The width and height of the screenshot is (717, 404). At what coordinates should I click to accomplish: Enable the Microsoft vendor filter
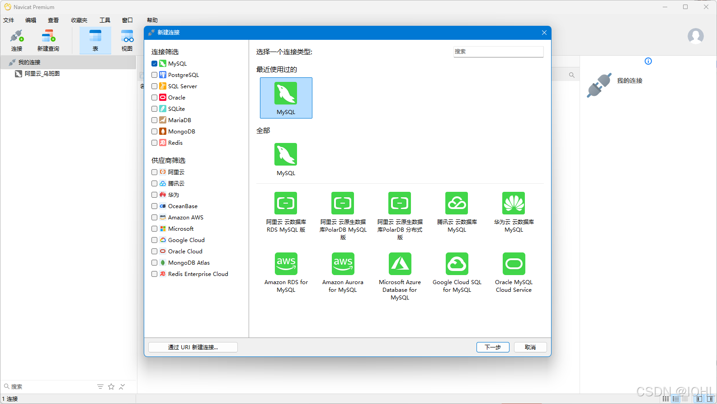[x=155, y=229]
